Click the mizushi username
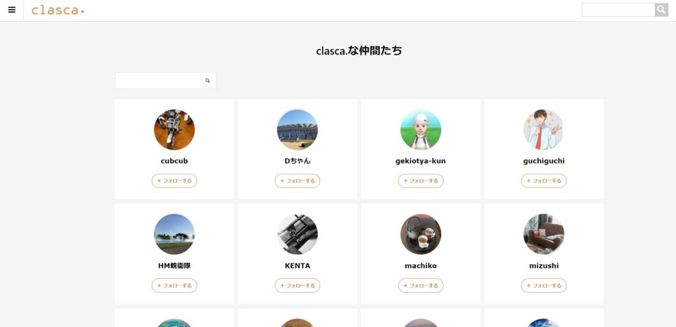Image resolution: width=676 pixels, height=327 pixels. tap(544, 266)
